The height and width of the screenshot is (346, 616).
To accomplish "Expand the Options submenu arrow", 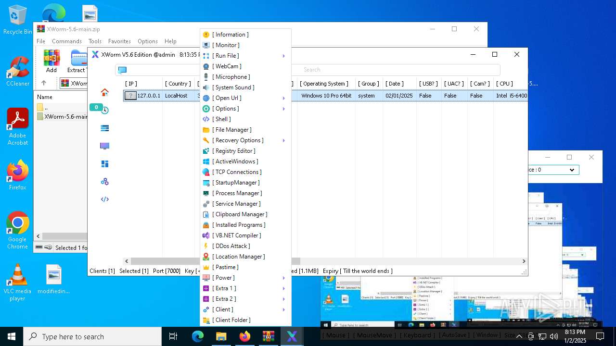I will click(x=284, y=109).
